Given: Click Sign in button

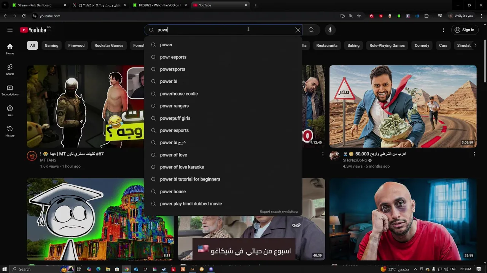Looking at the screenshot, I should click(x=464, y=30).
